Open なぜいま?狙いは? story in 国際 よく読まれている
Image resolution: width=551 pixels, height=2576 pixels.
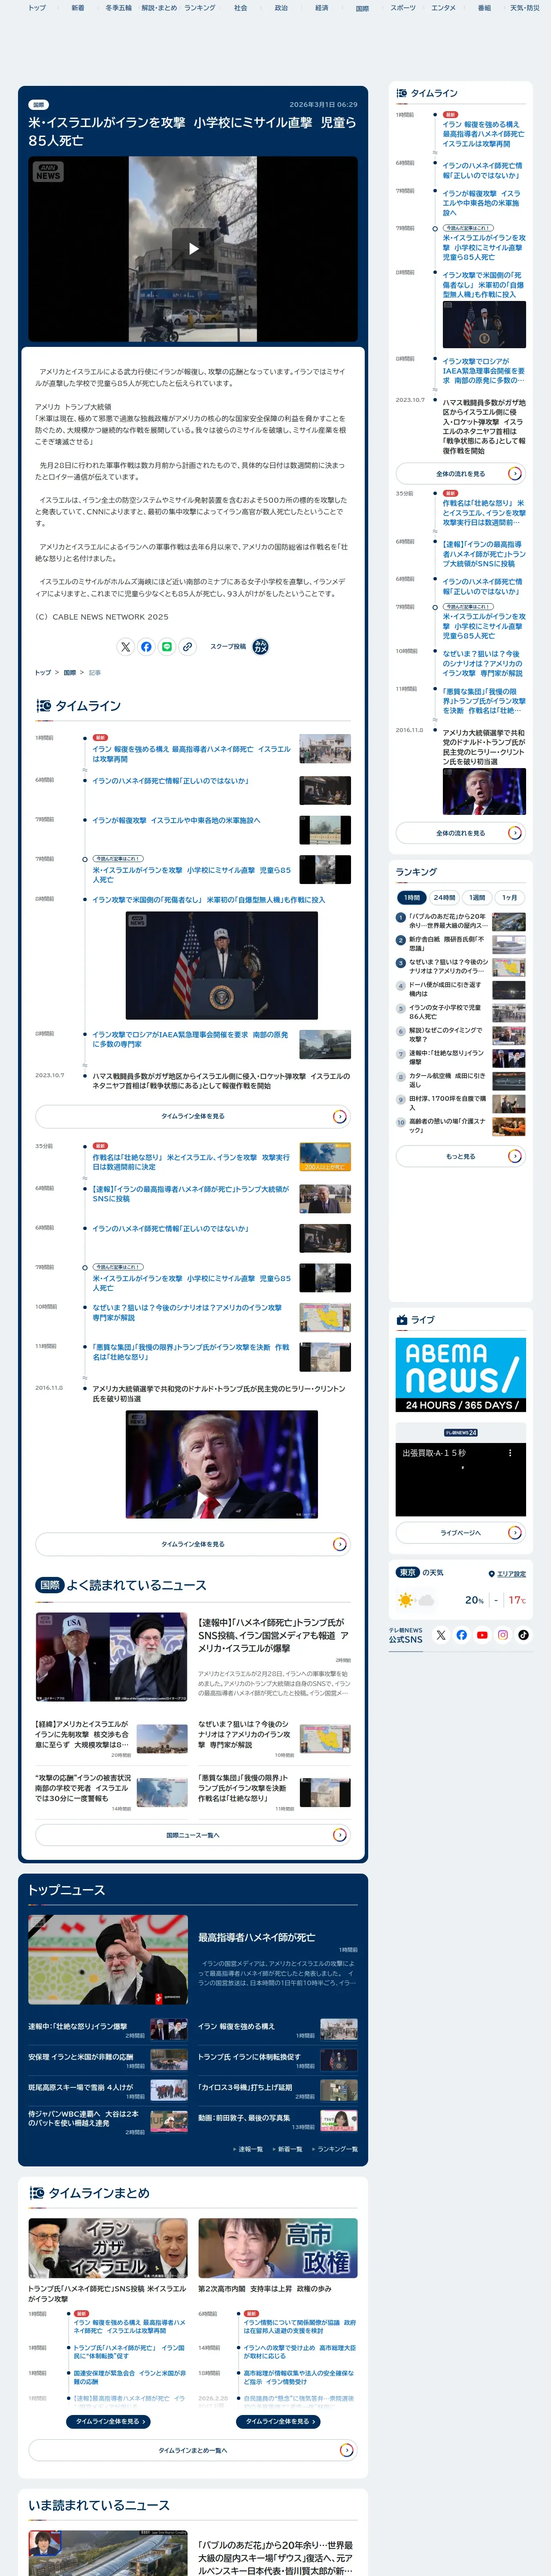(x=274, y=1738)
